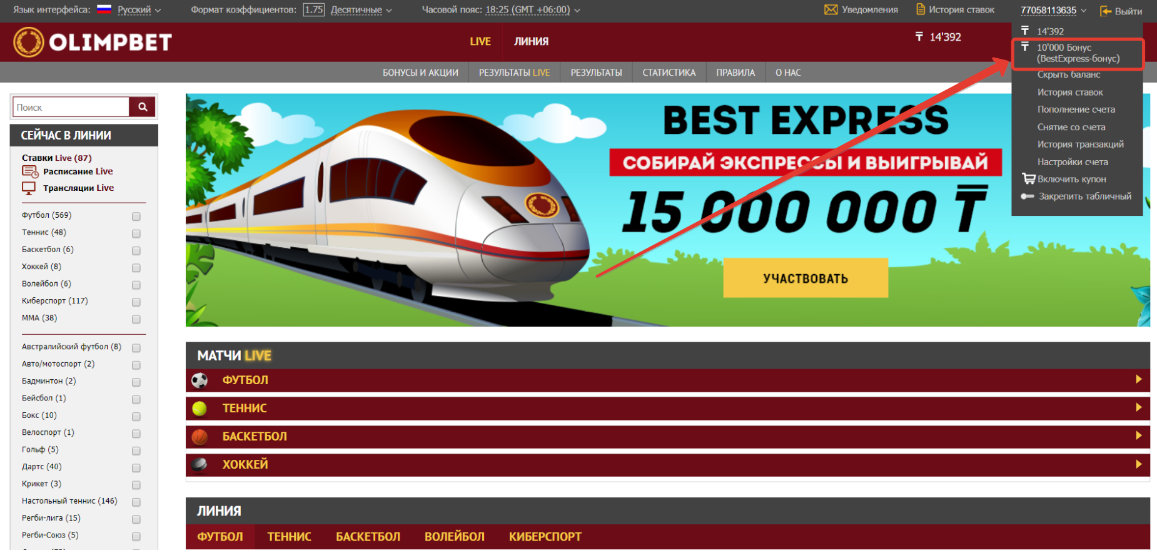Click the search magnifier button
Image resolution: width=1157 pixels, height=560 pixels.
point(143,107)
